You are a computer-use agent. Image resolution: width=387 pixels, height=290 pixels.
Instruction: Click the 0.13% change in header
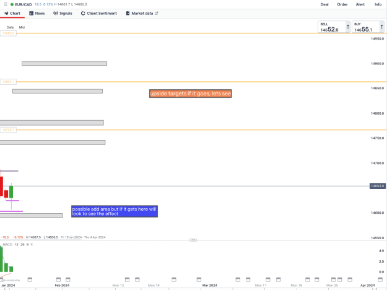(48, 4)
